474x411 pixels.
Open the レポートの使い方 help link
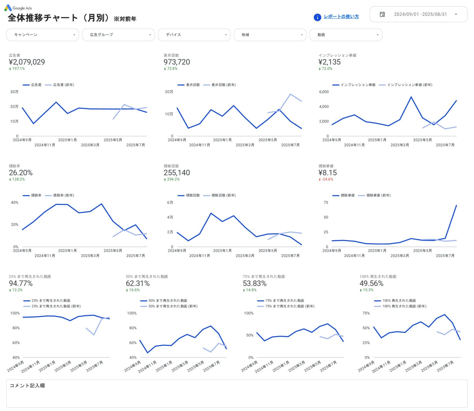pos(341,17)
